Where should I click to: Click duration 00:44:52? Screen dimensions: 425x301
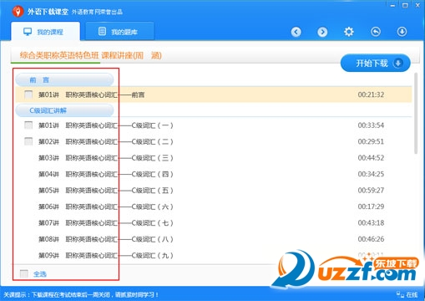click(x=371, y=158)
